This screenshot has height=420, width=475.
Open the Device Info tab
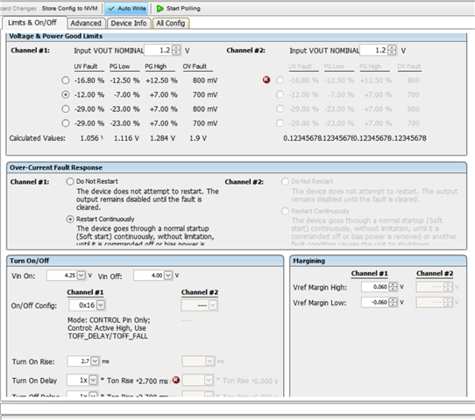(x=129, y=24)
